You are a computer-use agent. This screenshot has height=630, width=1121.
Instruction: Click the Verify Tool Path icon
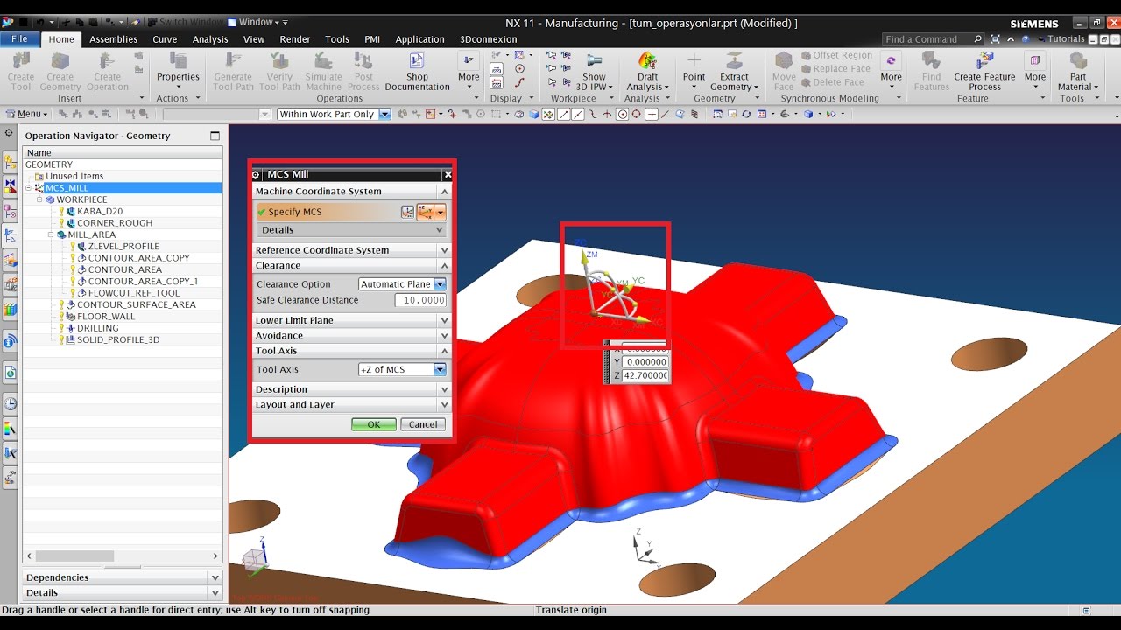280,61
